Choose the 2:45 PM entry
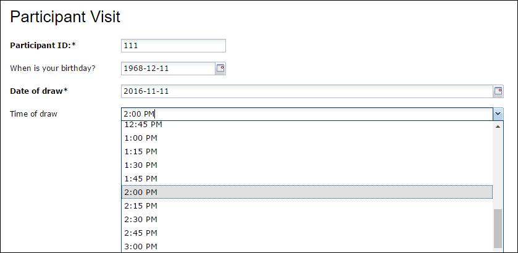The width and height of the screenshot is (518, 253). pyautogui.click(x=307, y=233)
